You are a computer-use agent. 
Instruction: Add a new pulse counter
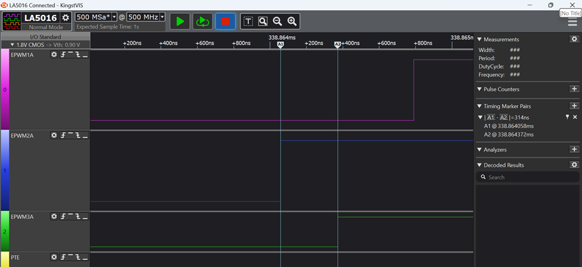point(574,89)
